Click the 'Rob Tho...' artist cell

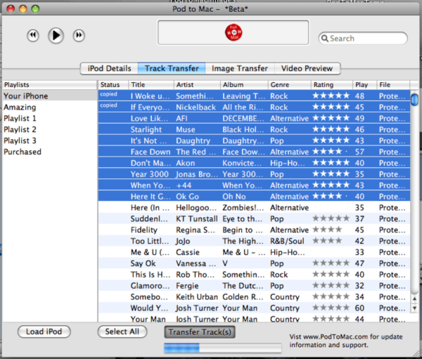tap(195, 275)
